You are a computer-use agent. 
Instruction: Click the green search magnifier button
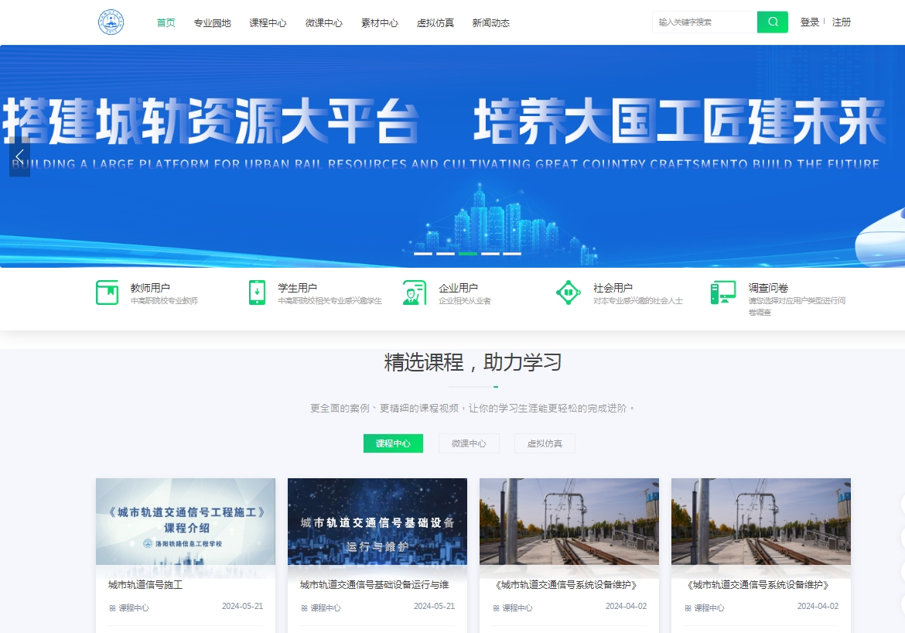click(x=772, y=22)
